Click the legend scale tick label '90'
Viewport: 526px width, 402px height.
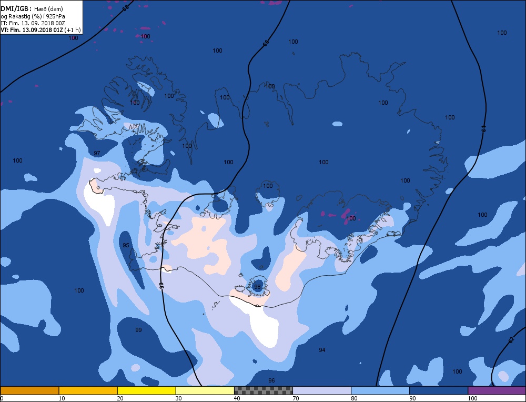(x=412, y=398)
